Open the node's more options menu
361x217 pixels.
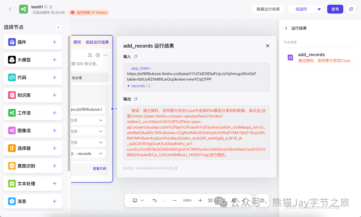[106, 55]
